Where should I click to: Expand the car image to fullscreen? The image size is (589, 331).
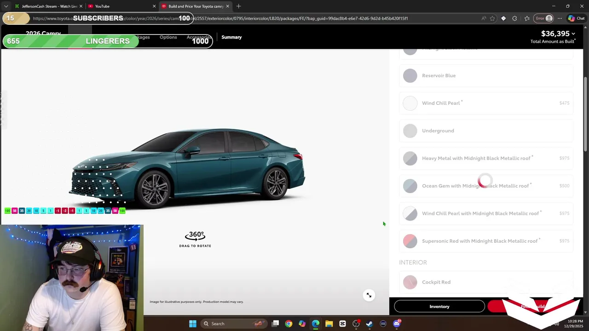tap(369, 295)
